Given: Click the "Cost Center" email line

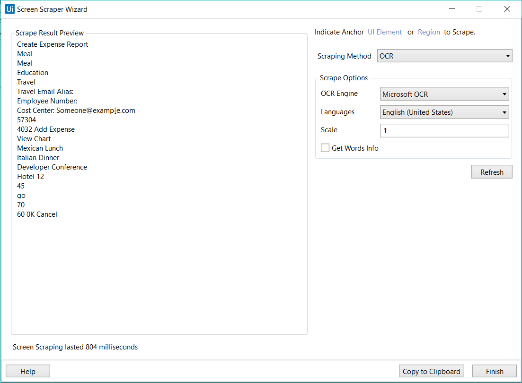Looking at the screenshot, I should click(x=76, y=111).
